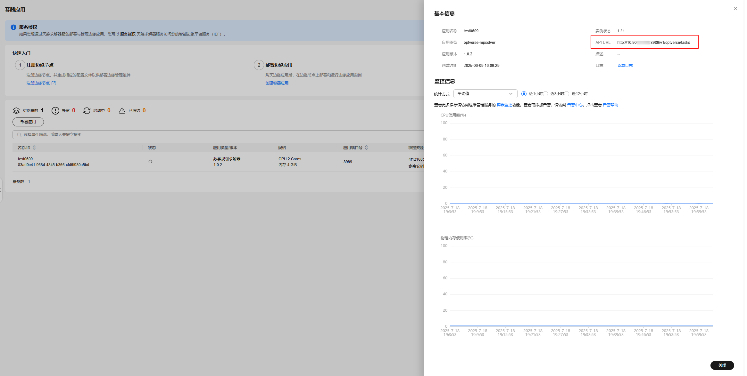Click the service authorization info icon
Viewport: 747px width, 376px height.
pyautogui.click(x=13, y=27)
